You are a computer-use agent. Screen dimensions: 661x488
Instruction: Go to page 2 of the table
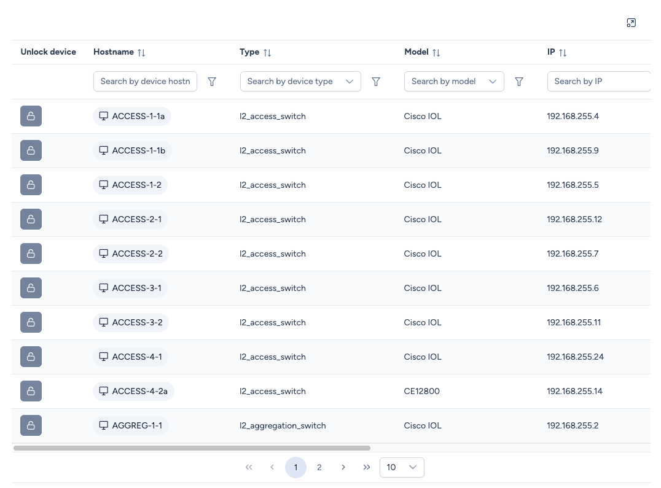(319, 467)
